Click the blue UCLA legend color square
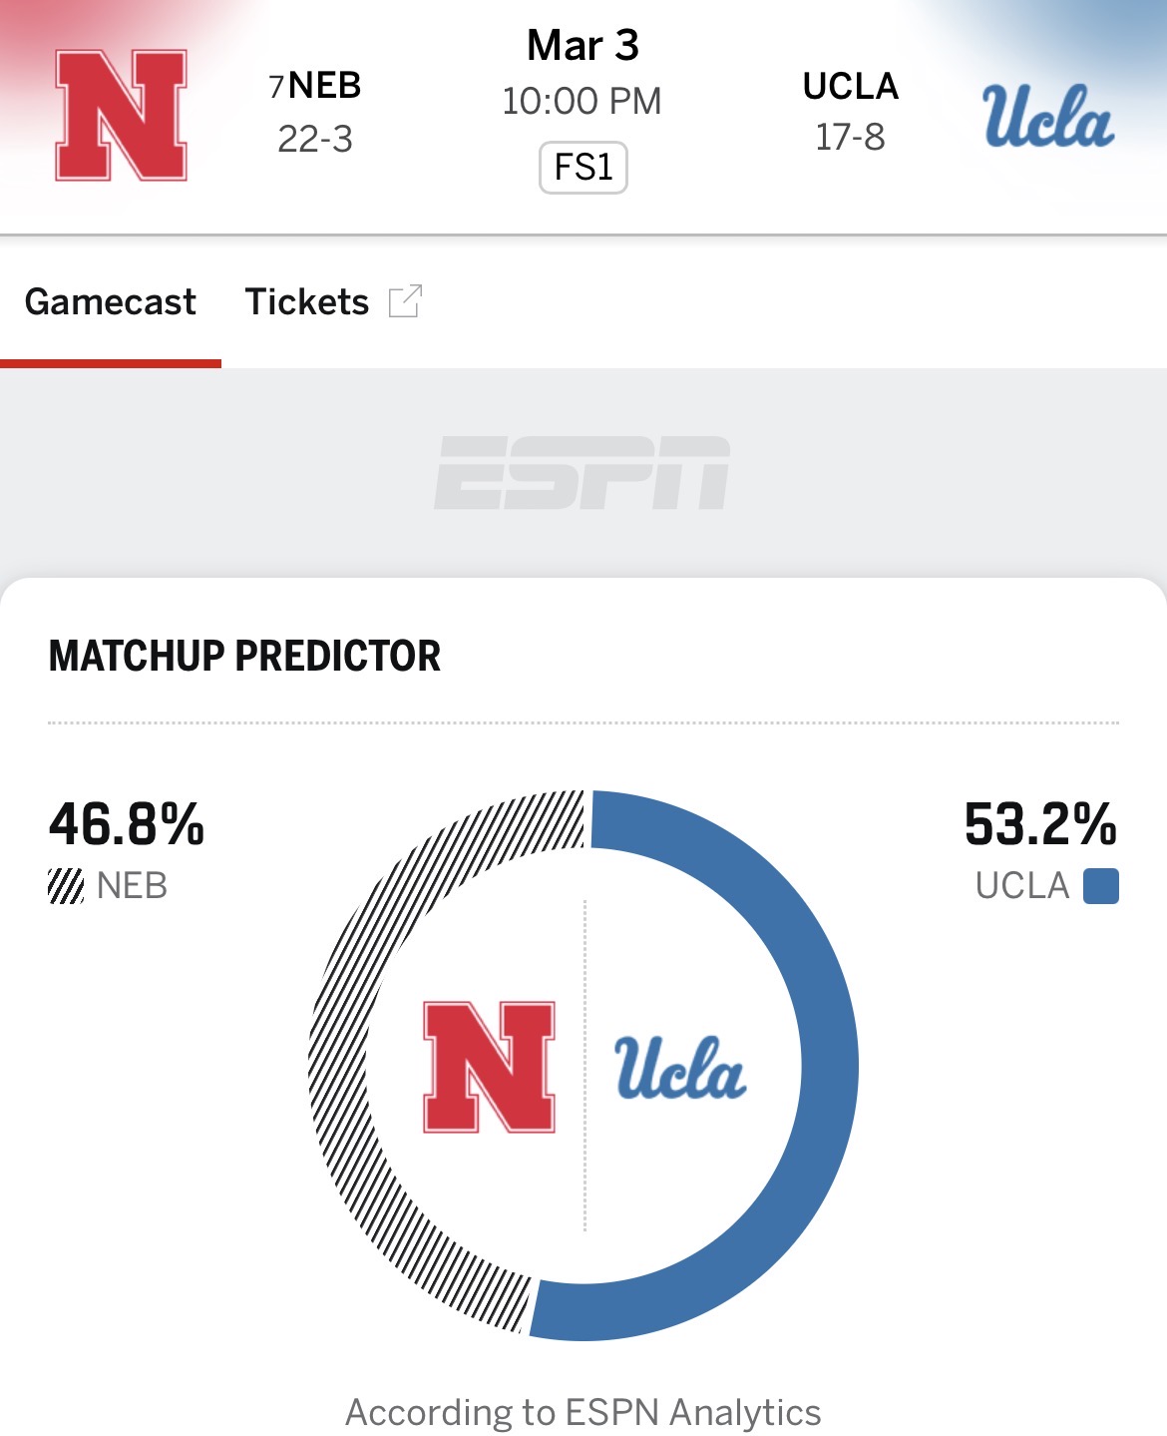Screen dimensions: 1167x1436 point(1100,885)
